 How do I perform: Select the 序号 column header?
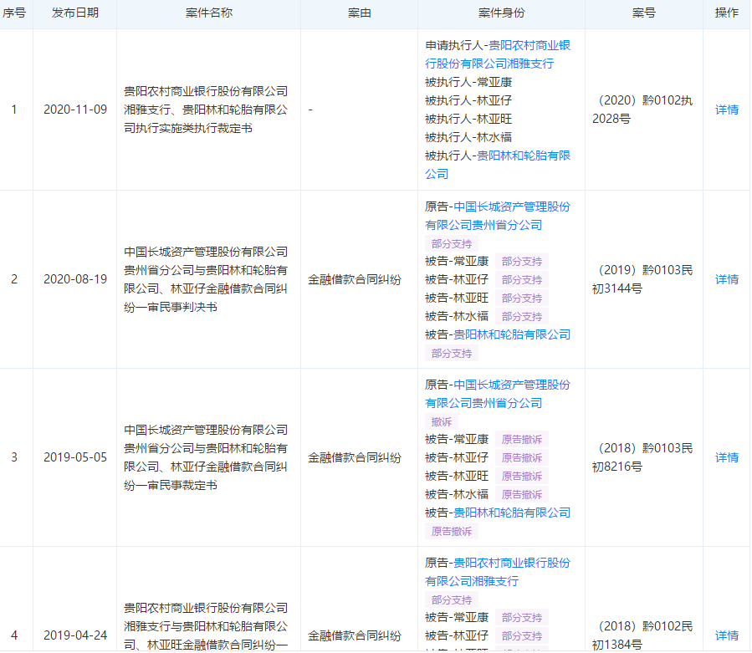point(14,13)
